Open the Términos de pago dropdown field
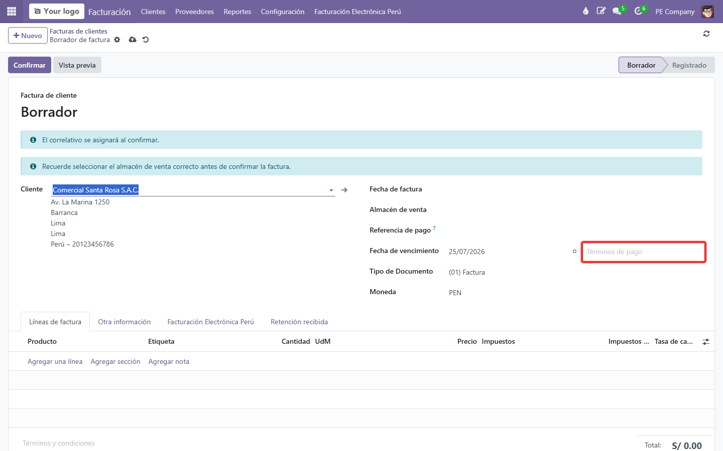 point(644,252)
